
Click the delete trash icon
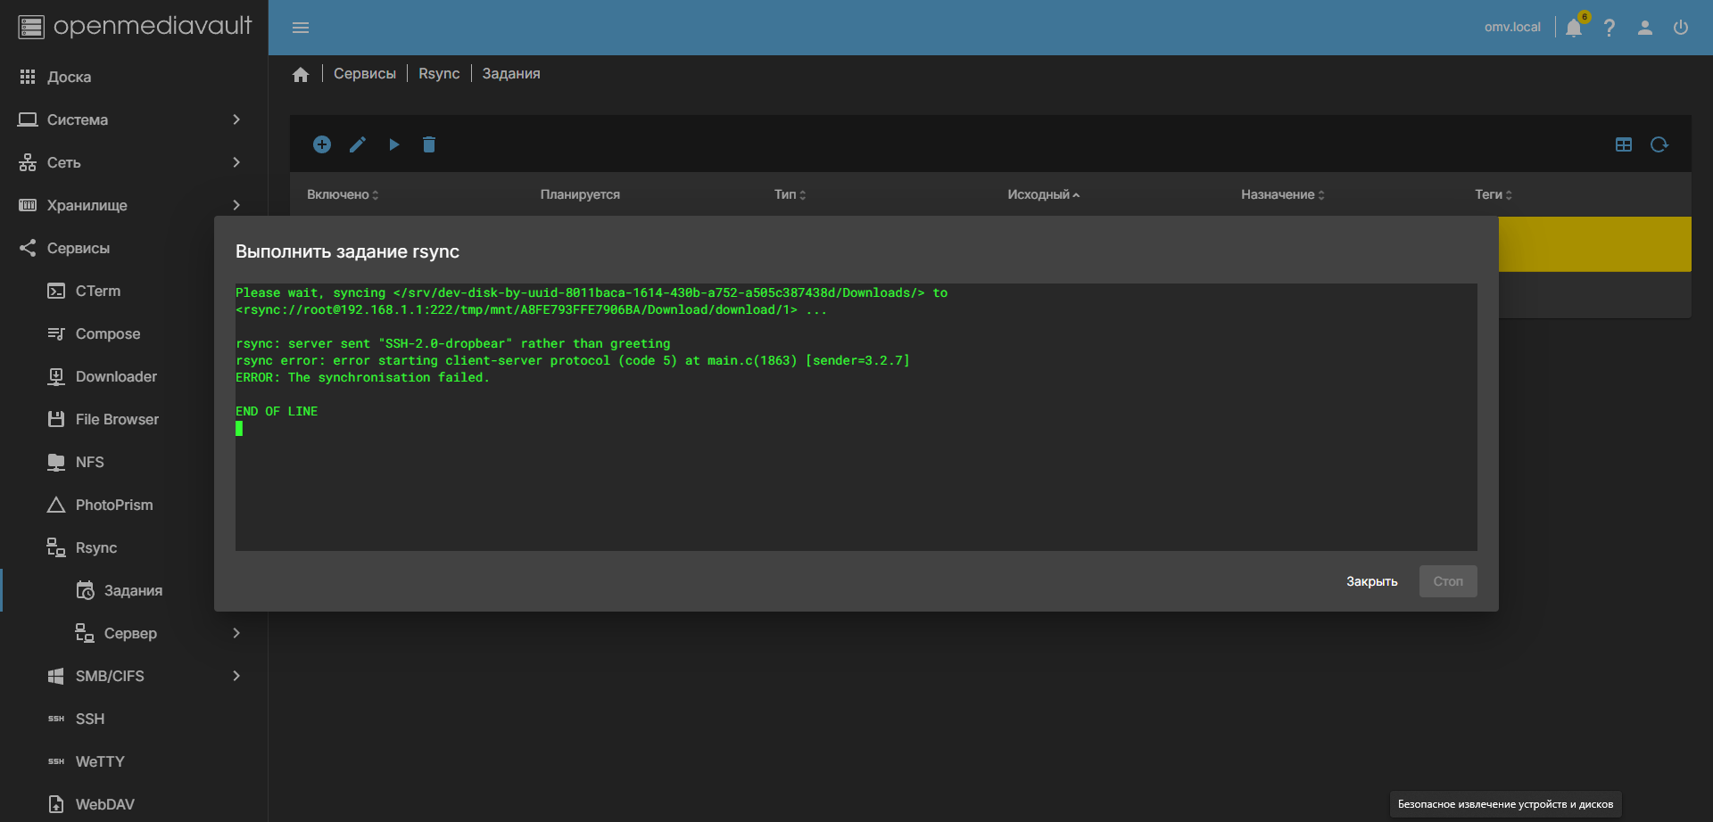[429, 144]
